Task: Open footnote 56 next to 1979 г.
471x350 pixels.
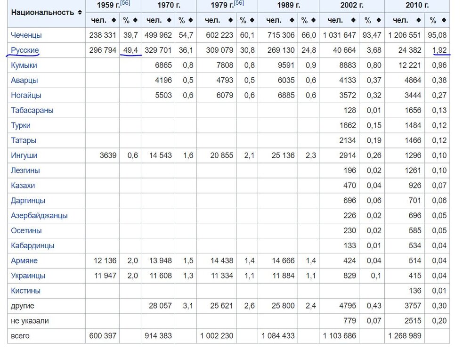Action: coord(239,3)
